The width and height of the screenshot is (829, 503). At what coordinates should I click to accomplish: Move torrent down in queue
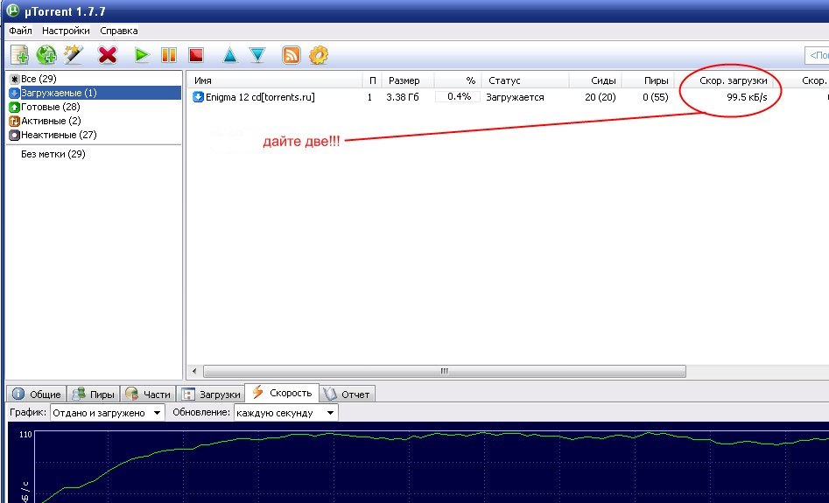(257, 55)
